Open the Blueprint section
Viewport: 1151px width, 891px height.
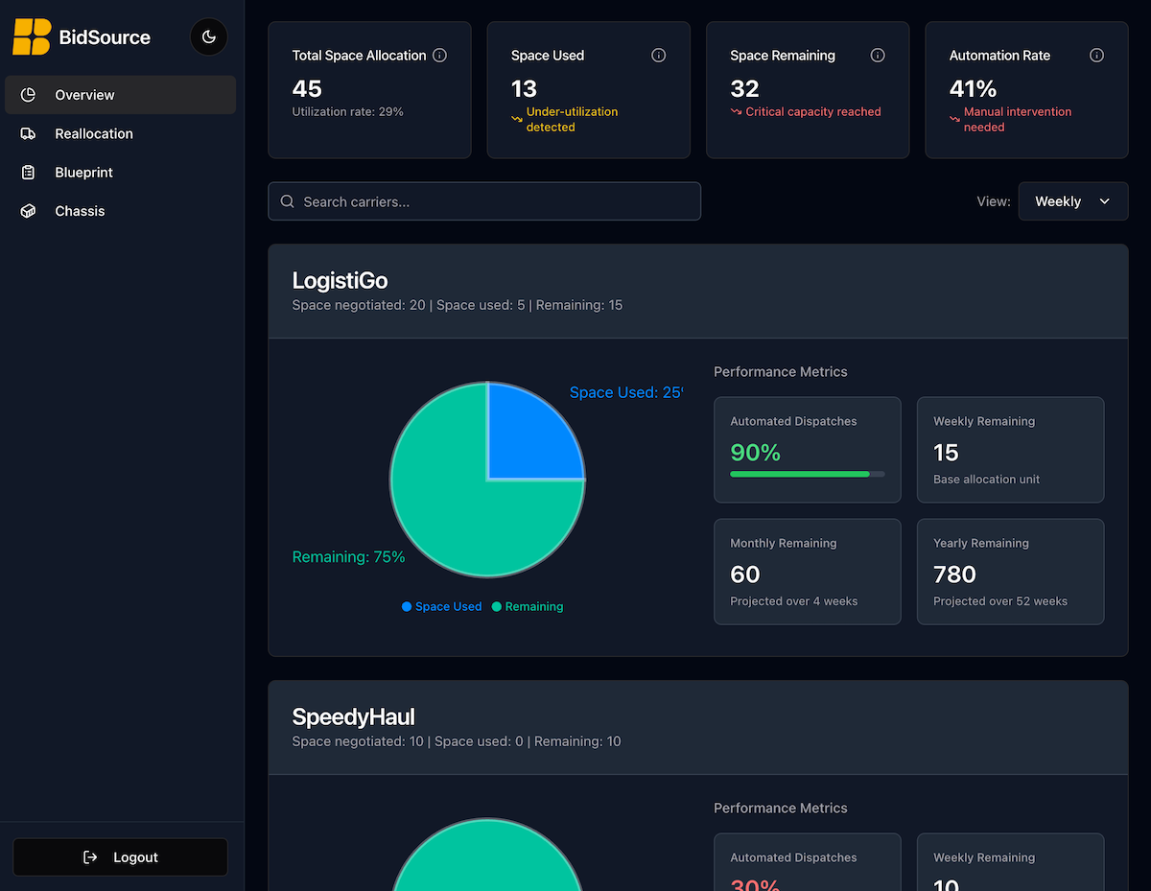[121, 173]
